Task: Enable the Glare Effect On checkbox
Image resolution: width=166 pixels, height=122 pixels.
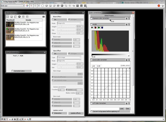Action: pos(53,54)
